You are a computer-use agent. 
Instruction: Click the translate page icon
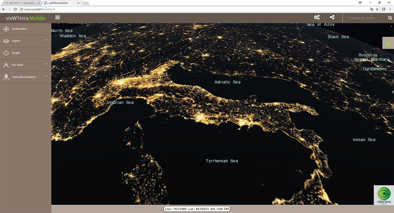372,9
